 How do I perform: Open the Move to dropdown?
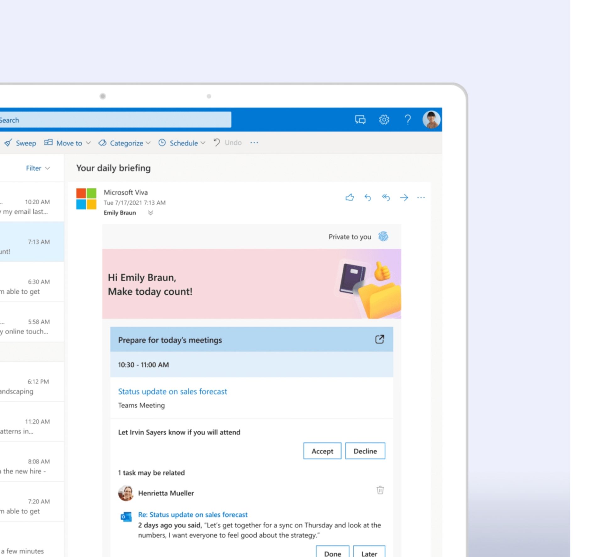coord(68,143)
